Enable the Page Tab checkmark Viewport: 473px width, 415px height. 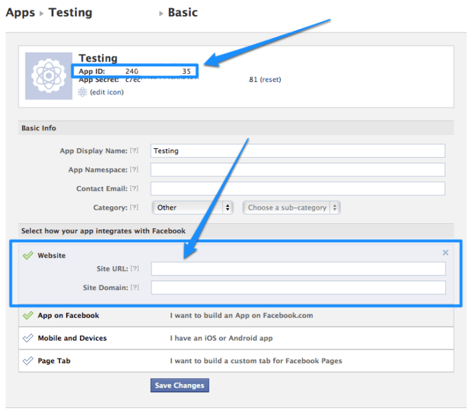[28, 361]
